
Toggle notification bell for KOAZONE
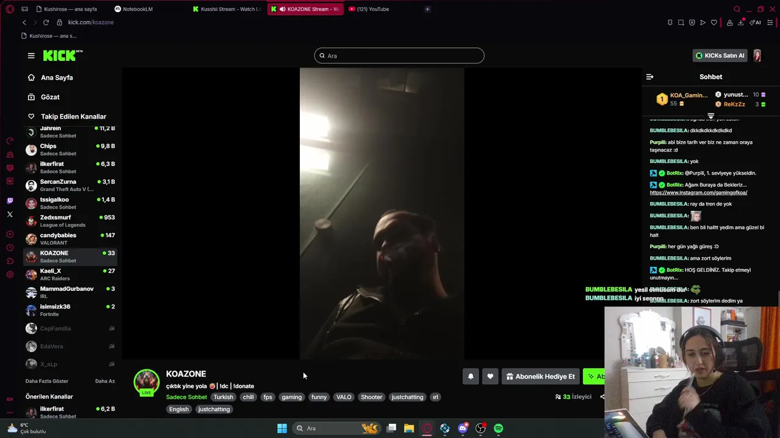(x=470, y=377)
